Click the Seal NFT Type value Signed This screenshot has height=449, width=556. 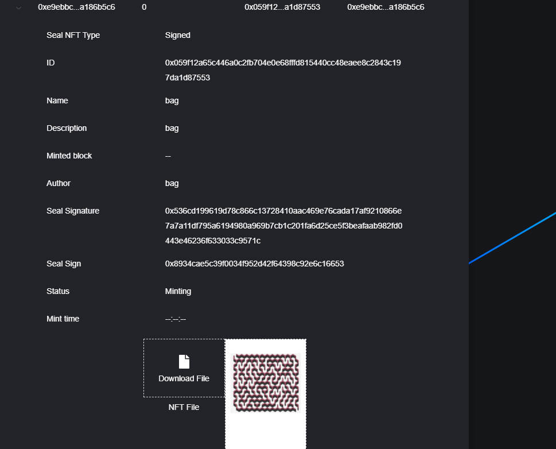(x=178, y=35)
